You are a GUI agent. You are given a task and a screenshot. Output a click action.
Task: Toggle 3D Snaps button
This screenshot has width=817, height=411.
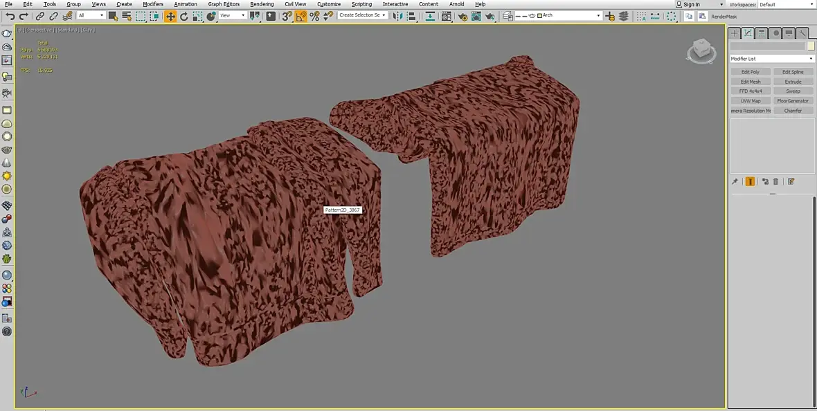(287, 16)
